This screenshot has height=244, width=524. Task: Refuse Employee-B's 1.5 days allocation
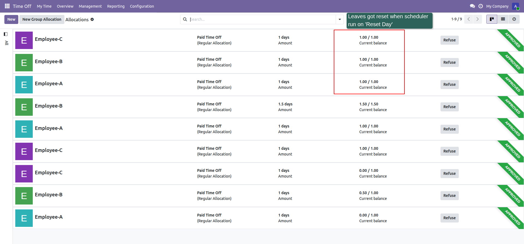[449, 107]
